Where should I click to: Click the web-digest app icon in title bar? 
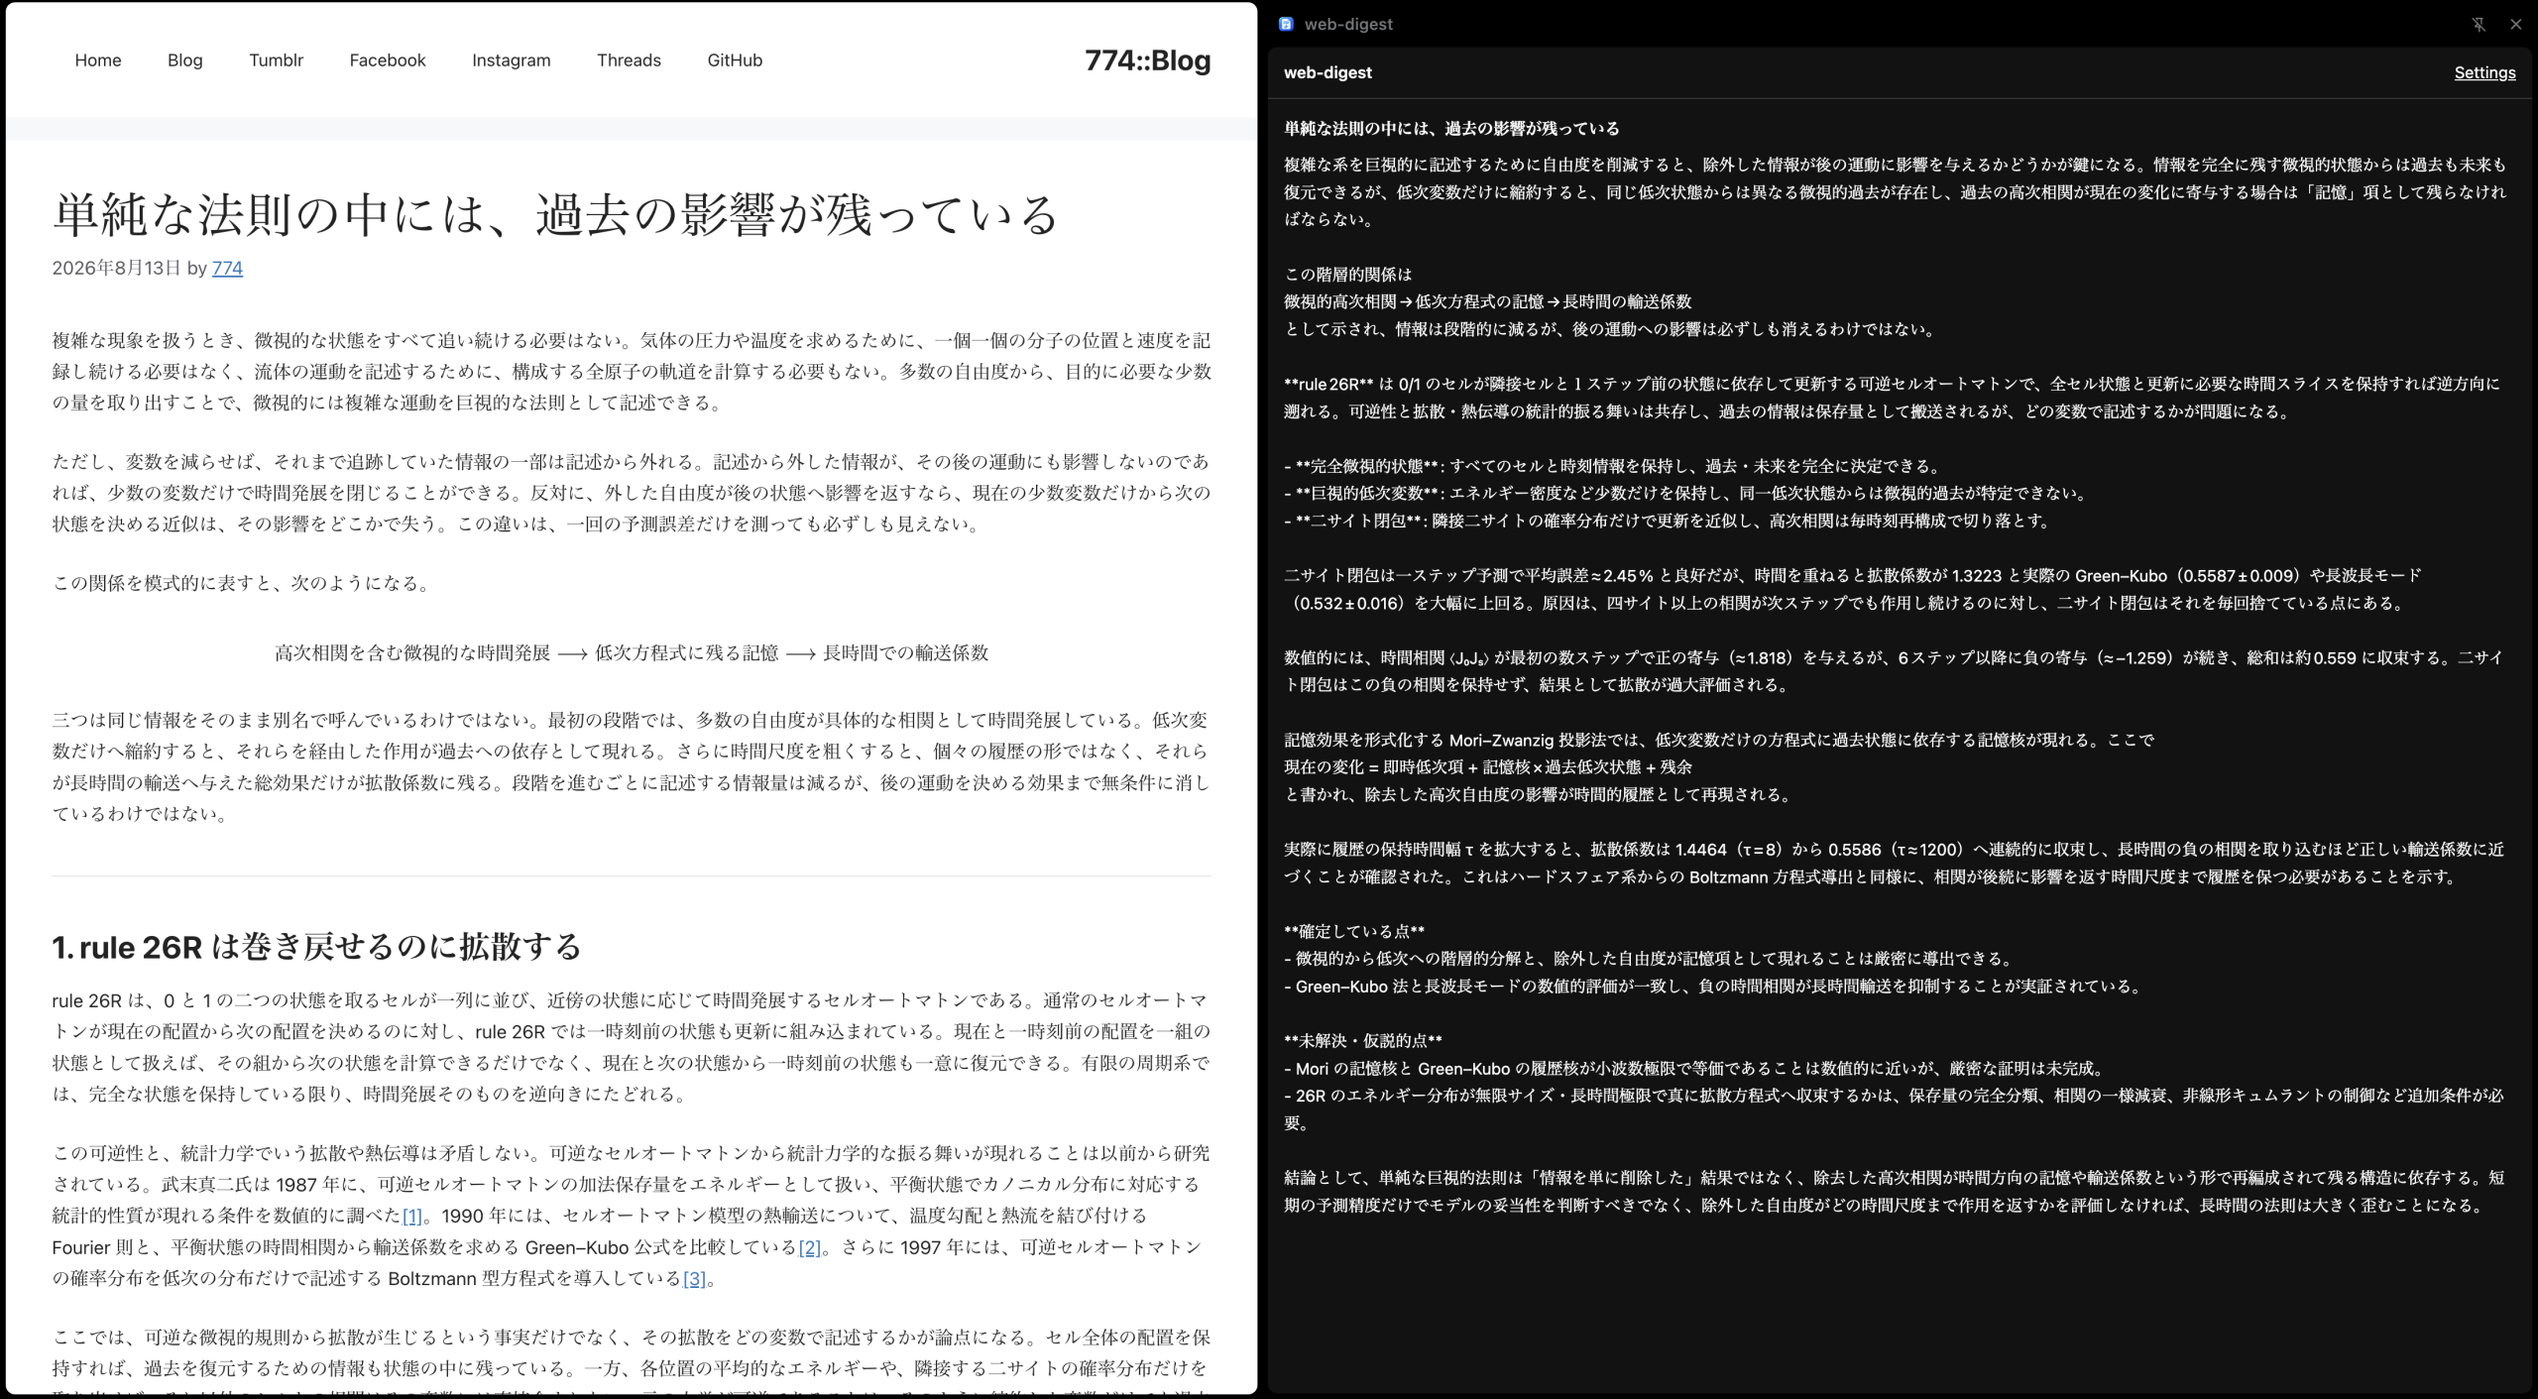[1286, 24]
